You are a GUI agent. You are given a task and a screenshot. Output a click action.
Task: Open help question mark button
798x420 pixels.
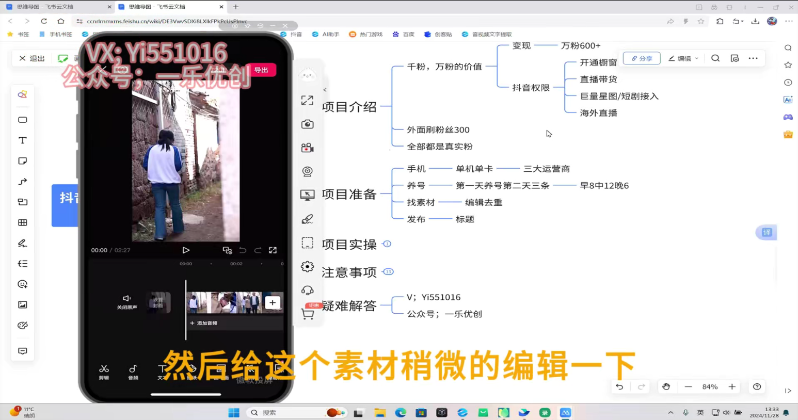[x=757, y=386]
